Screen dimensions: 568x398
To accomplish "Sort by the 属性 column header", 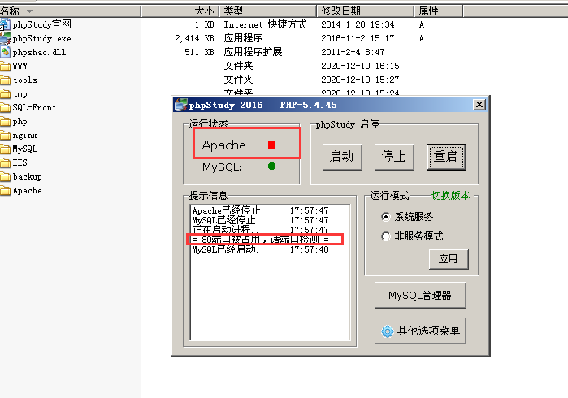I will click(x=438, y=11).
